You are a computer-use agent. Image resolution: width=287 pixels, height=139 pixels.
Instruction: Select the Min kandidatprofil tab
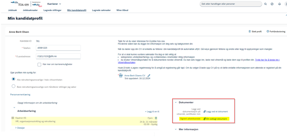(77, 10)
